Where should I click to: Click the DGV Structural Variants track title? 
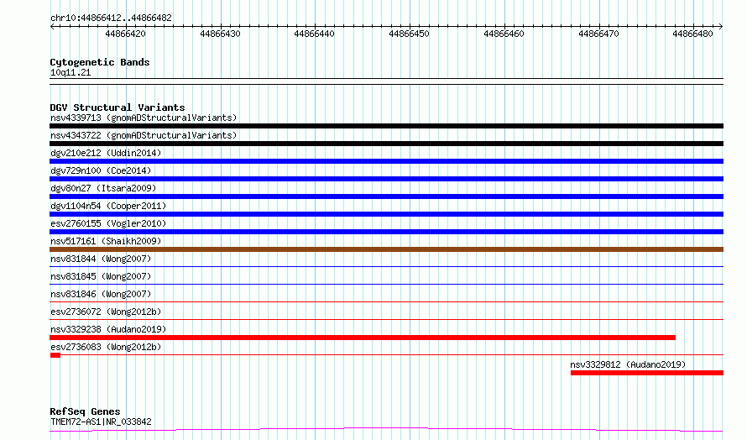click(118, 107)
